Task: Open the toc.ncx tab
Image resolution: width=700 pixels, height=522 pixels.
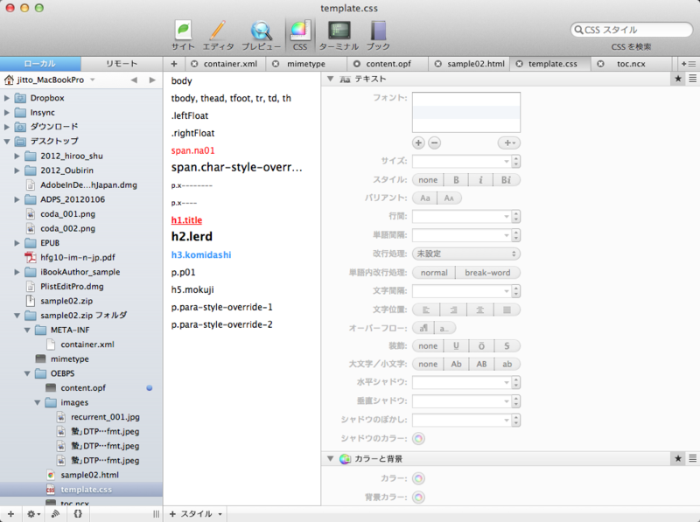Action: 631,64
